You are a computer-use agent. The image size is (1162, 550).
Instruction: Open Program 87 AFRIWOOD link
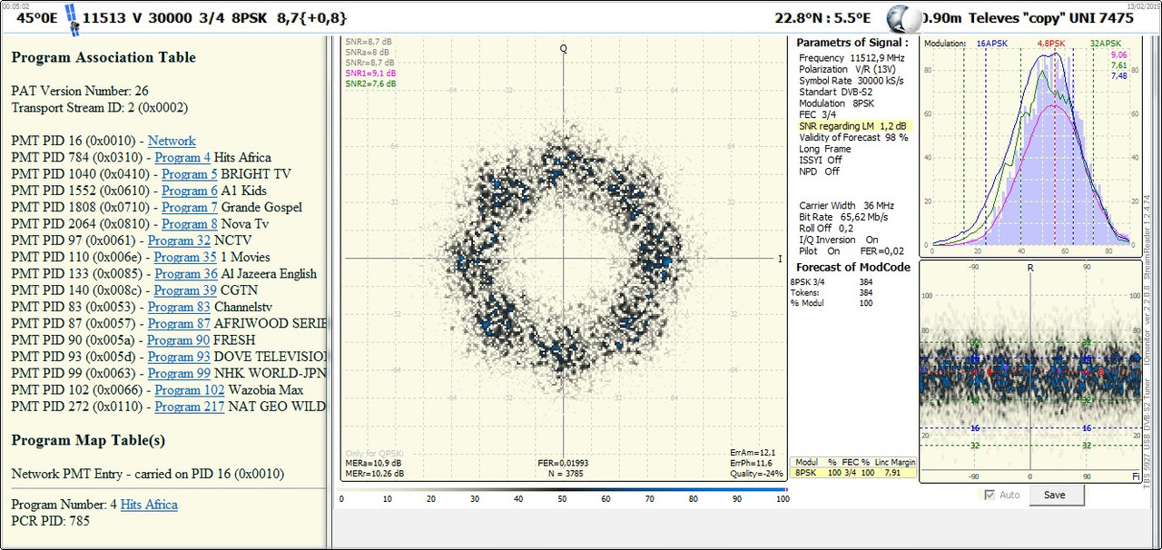pos(179,323)
